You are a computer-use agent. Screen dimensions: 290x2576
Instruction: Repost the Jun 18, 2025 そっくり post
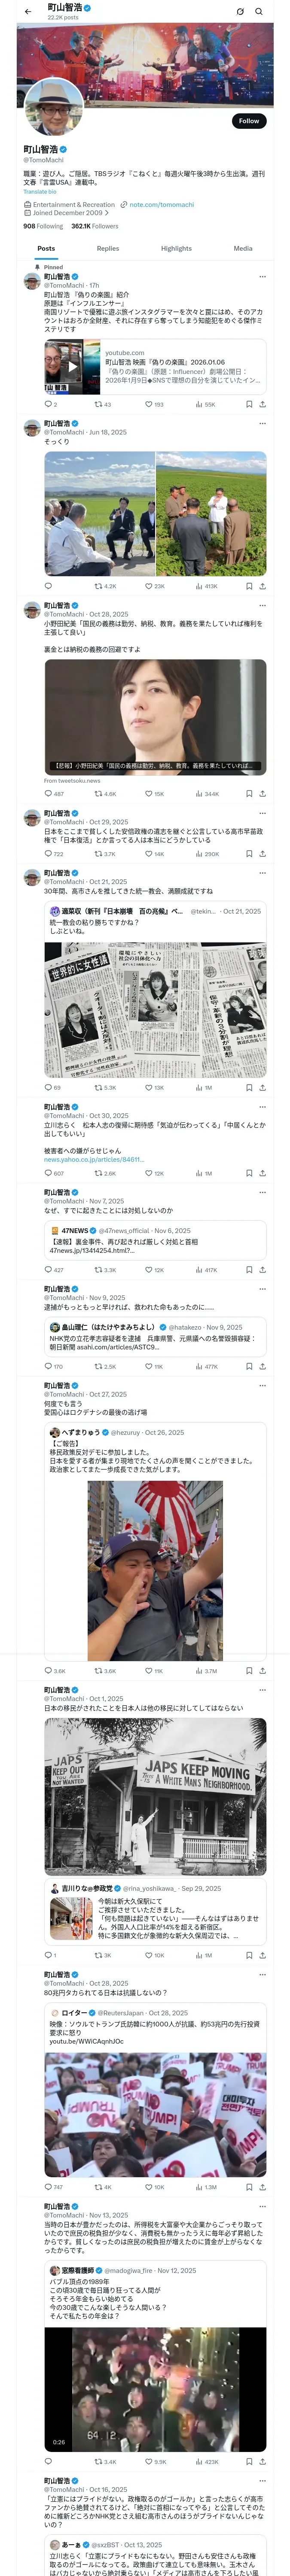(x=98, y=586)
